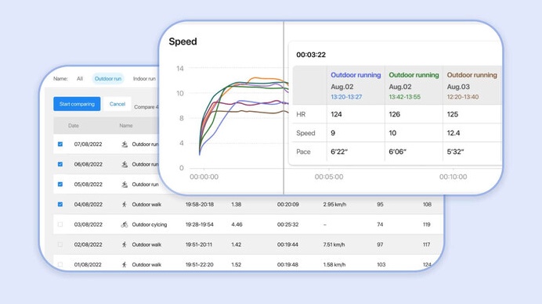Uncheck the 04/08/2022 Outdoor walk checkbox
Image resolution: width=542 pixels, height=304 pixels.
click(60, 204)
